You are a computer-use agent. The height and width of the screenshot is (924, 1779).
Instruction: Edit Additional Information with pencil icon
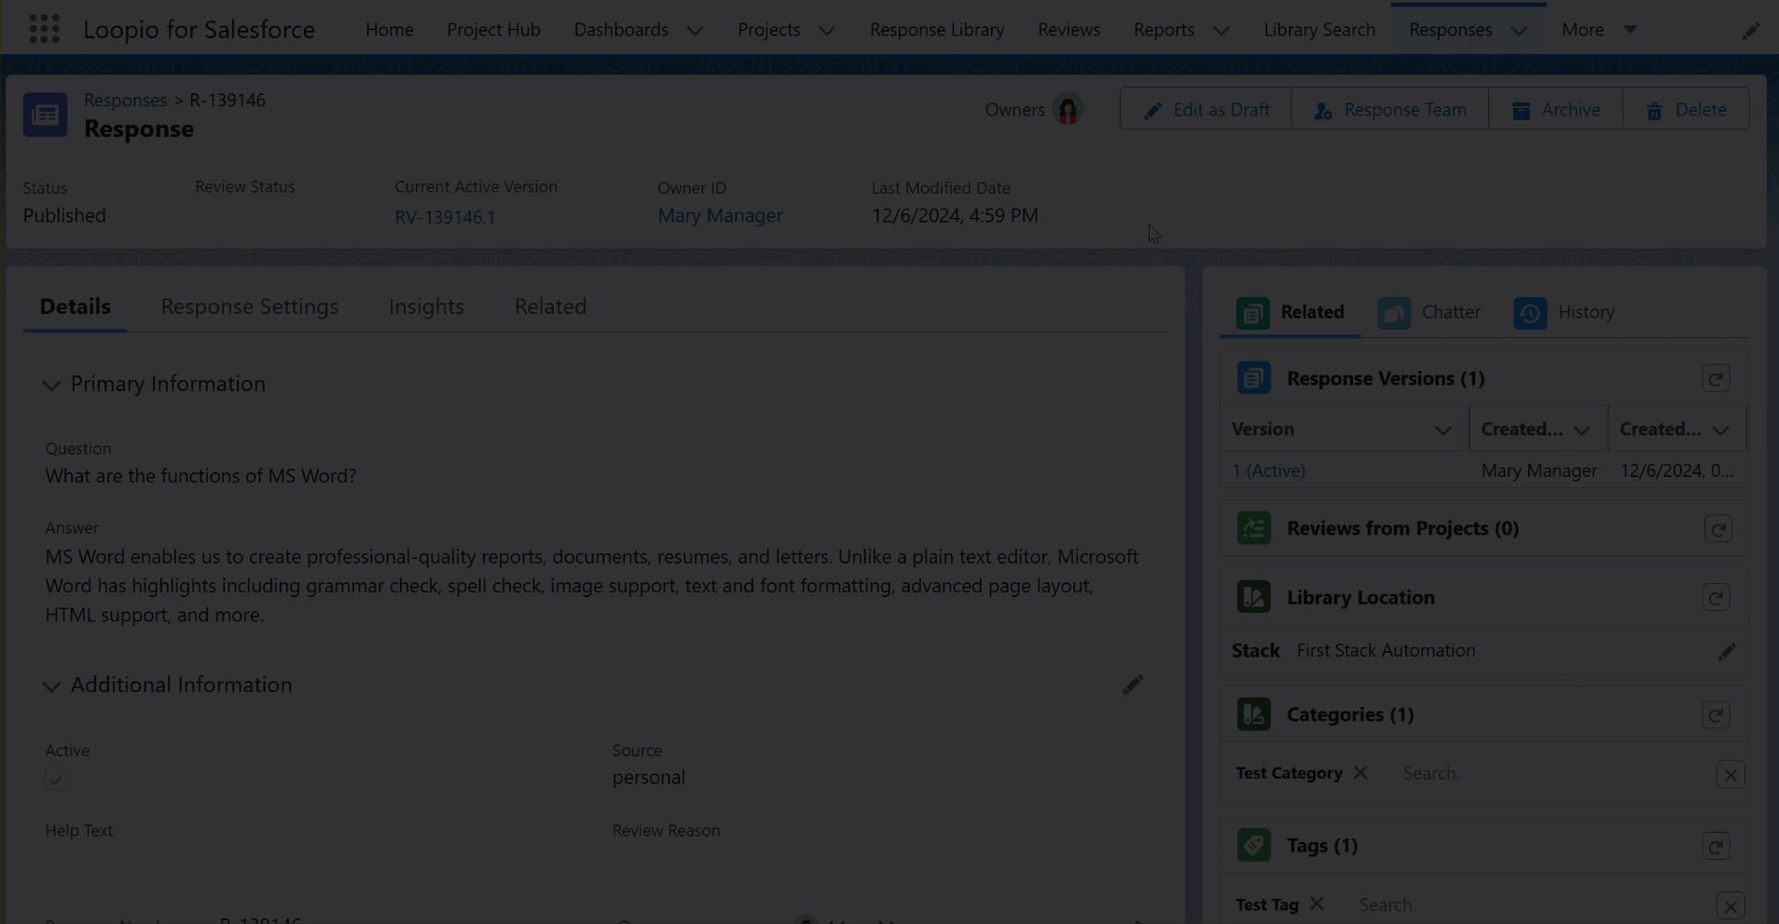click(x=1133, y=686)
